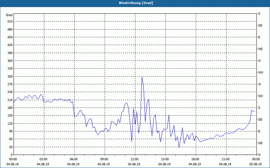Click the 'E' compass label beside the 450 gridline

point(259,37)
